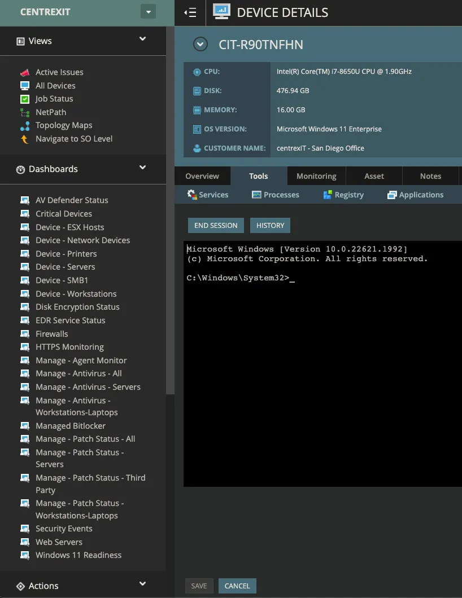Click the Critical Devices dashboard icon
The width and height of the screenshot is (462, 598).
[25, 214]
